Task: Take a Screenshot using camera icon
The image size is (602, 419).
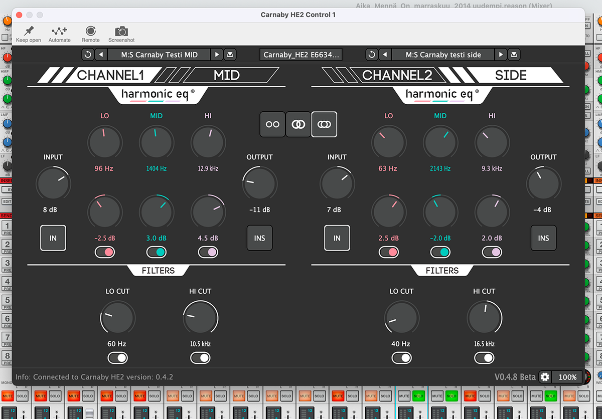Action: pos(121,31)
